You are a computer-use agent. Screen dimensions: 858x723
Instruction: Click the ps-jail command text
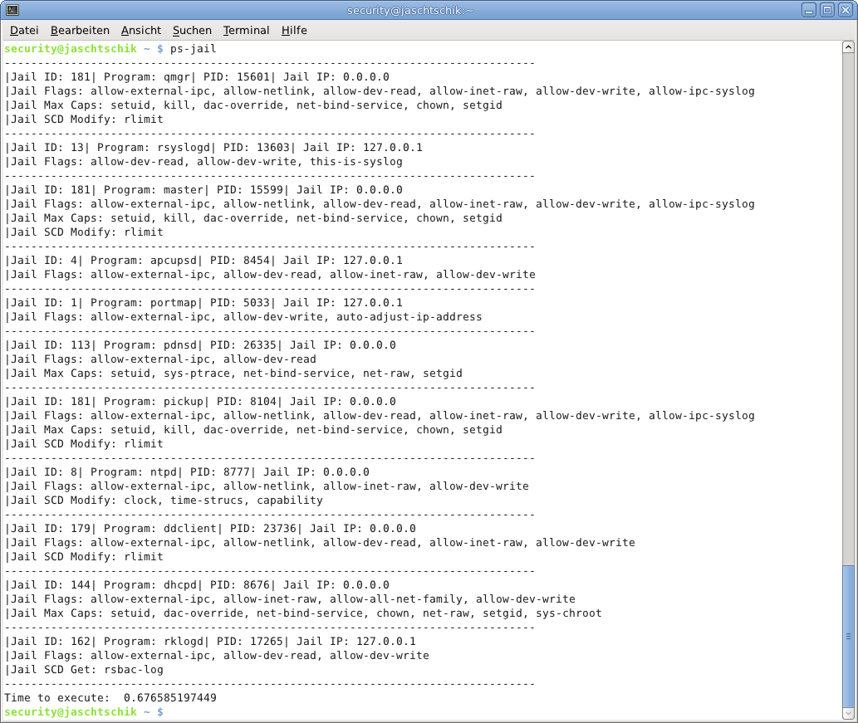tap(194, 49)
